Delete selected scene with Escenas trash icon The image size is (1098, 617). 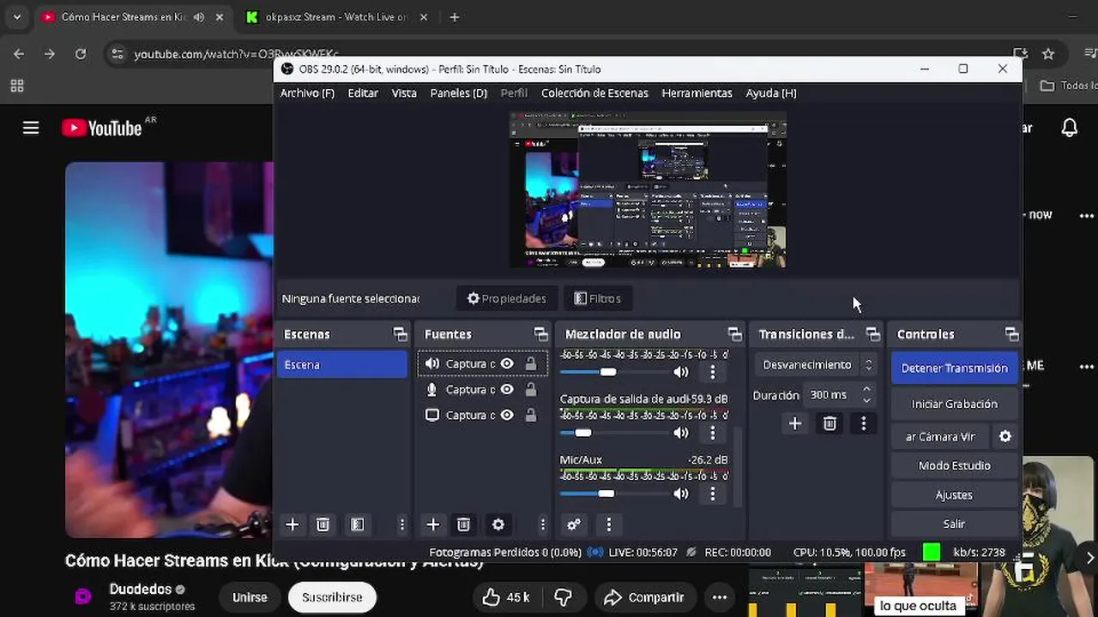pyautogui.click(x=323, y=524)
